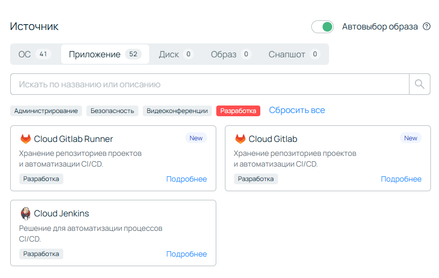Click the New badge on Cloud Gitlab
The height and width of the screenshot is (278, 439).
[411, 138]
